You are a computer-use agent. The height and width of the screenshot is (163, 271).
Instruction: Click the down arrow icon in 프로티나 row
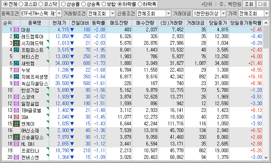point(72,151)
